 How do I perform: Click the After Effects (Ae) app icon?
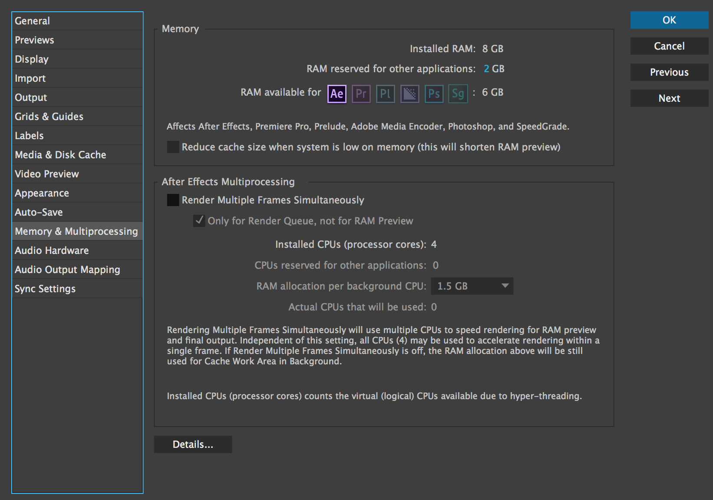tap(337, 93)
